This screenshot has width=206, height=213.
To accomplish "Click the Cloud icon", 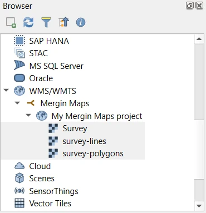I will [19, 166].
